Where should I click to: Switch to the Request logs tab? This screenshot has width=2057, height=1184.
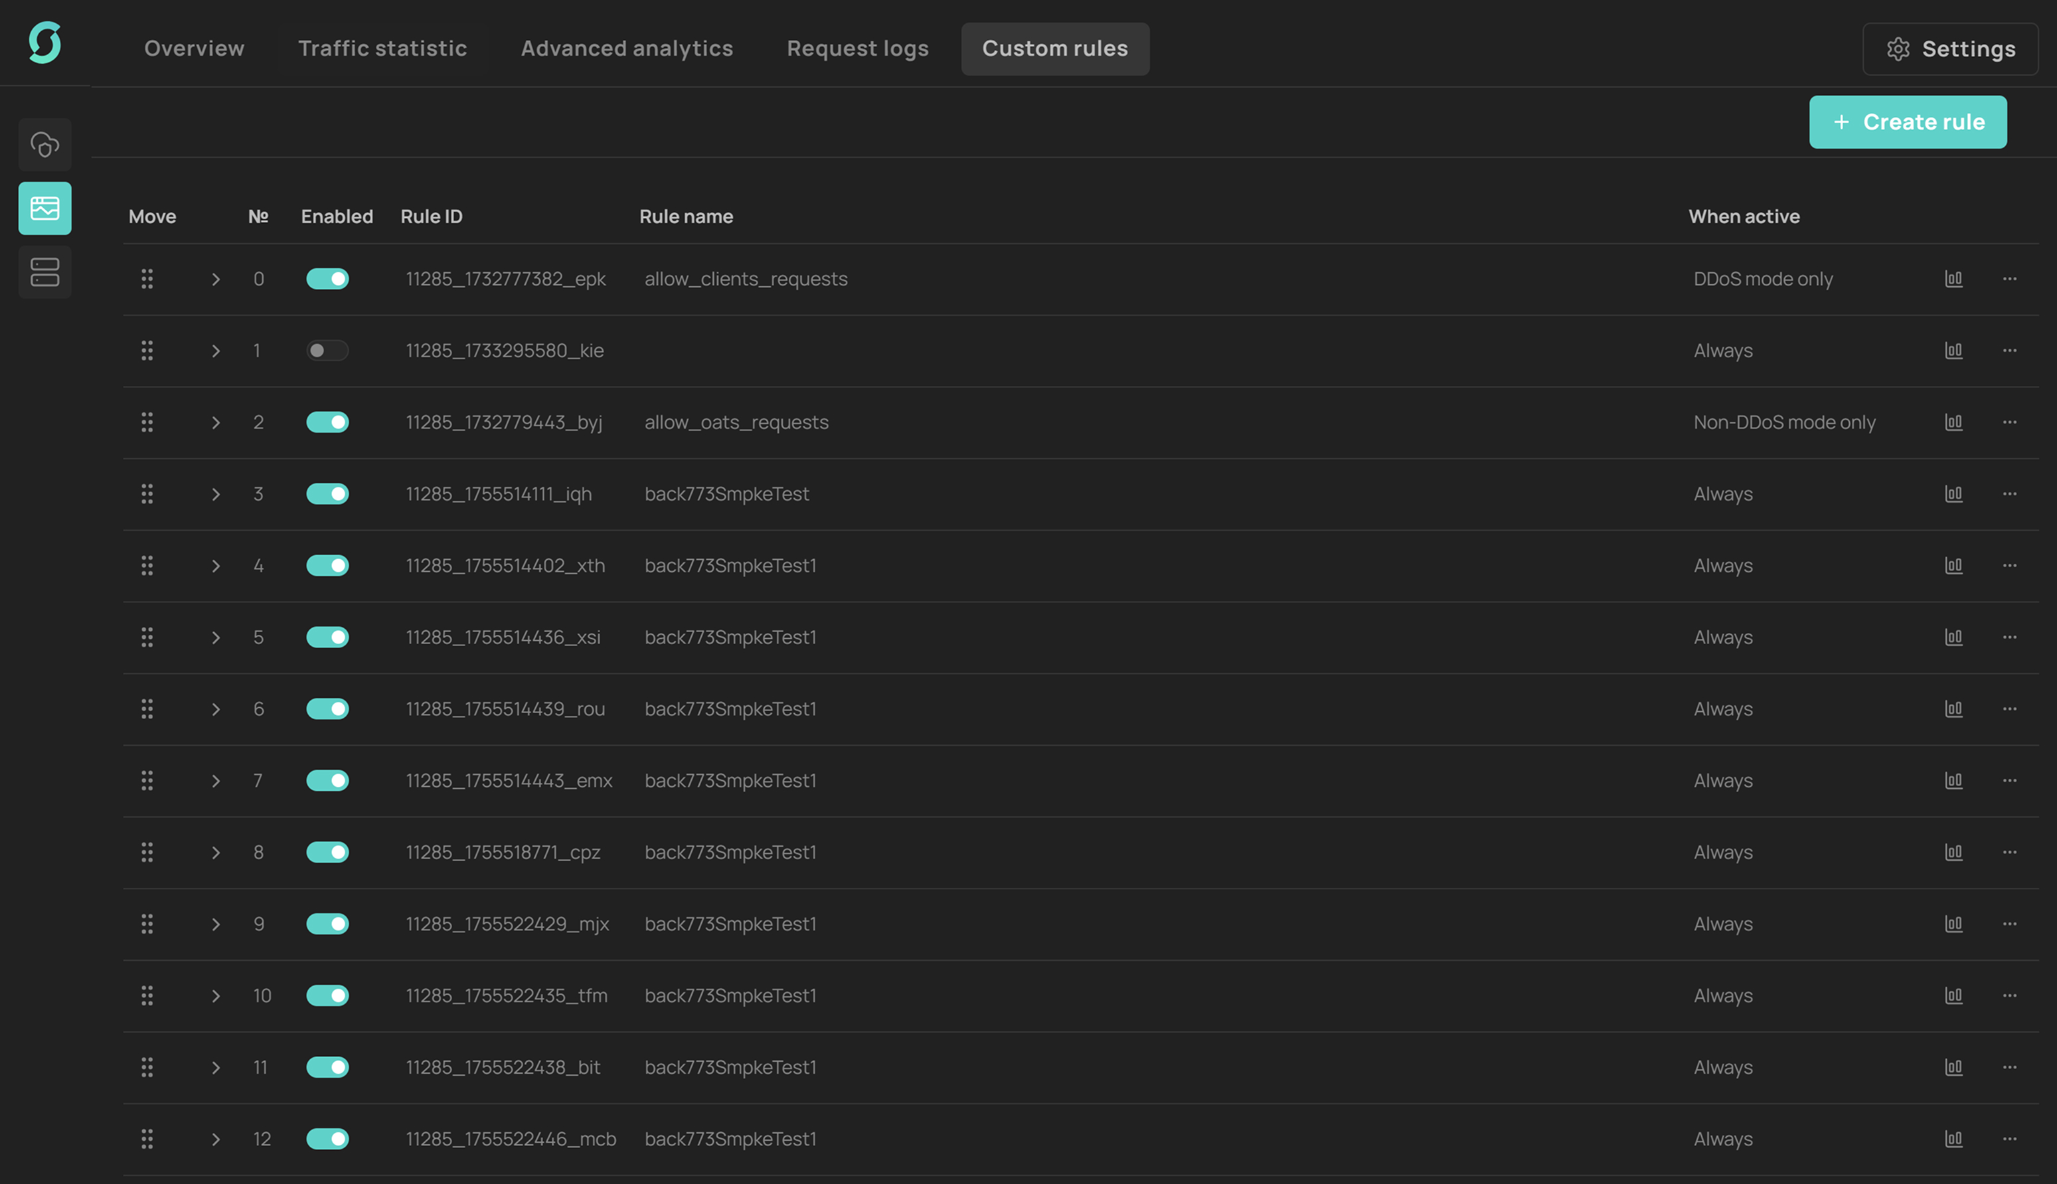coord(857,48)
